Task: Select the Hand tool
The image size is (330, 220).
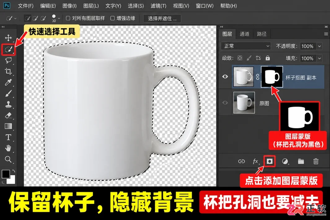Action: pos(8,148)
